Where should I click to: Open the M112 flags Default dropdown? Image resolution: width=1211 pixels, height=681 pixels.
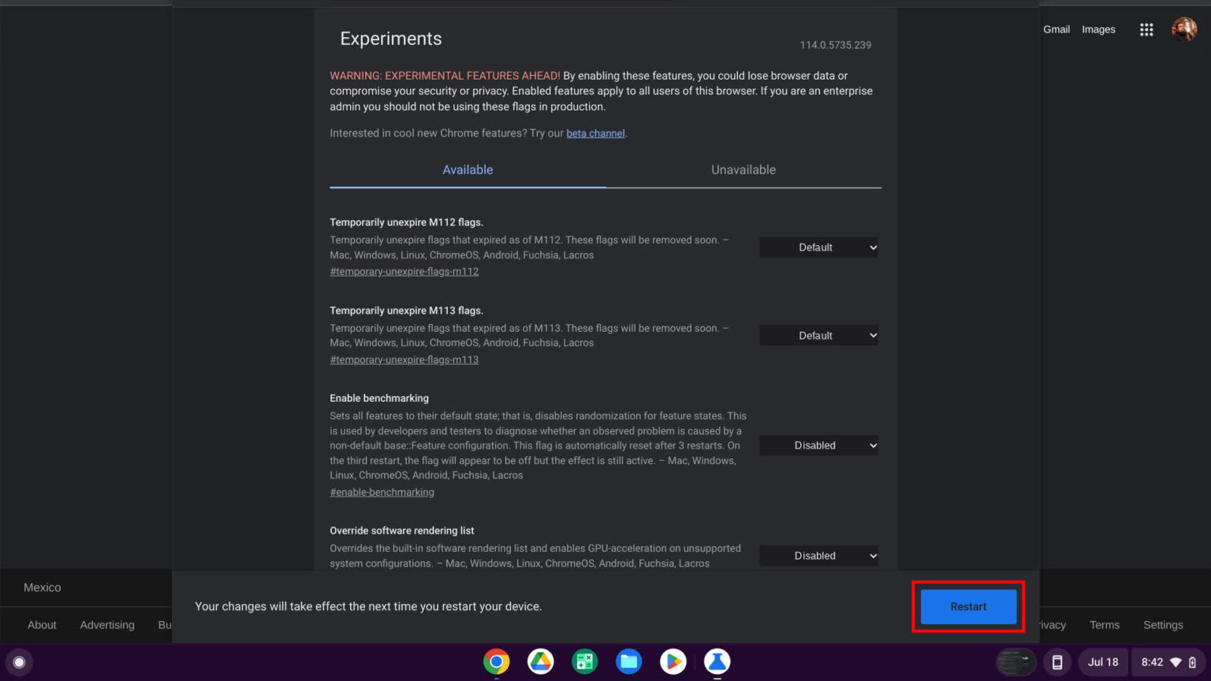[818, 247]
